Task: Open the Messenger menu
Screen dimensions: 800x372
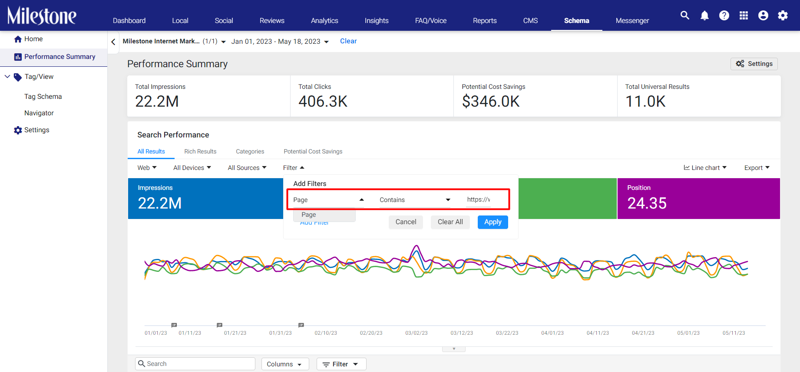Action: pos(632,20)
